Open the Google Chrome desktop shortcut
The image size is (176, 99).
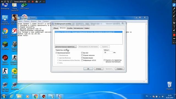[5, 33]
